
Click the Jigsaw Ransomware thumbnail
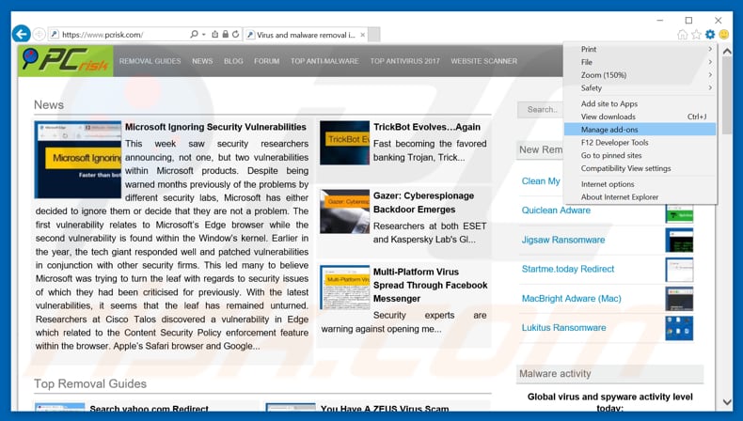click(x=679, y=240)
